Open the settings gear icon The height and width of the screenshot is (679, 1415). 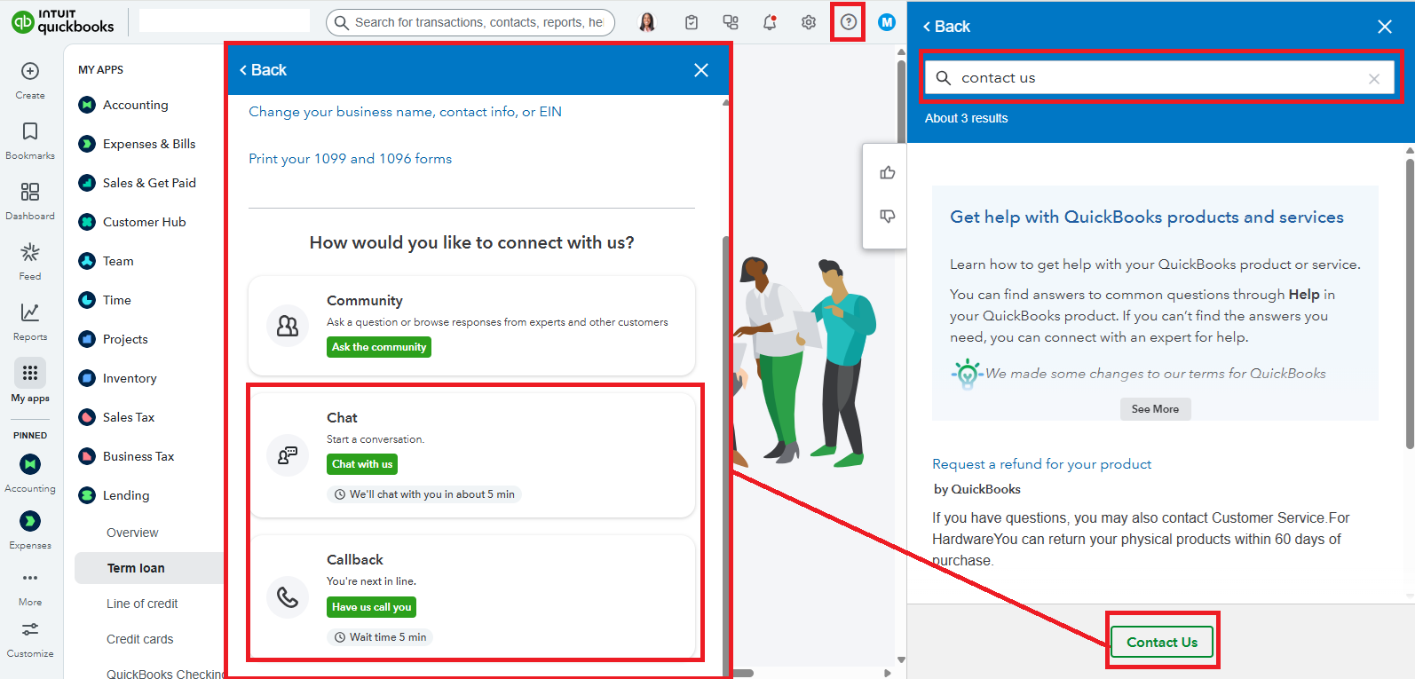coord(809,22)
